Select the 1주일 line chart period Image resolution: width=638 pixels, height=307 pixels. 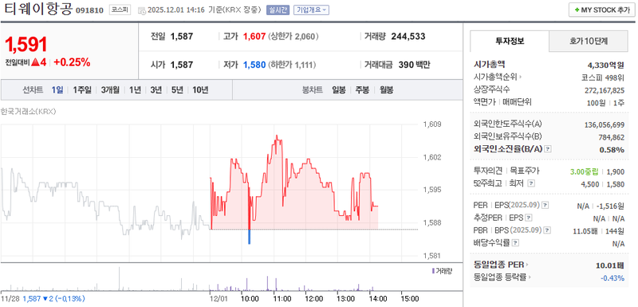pos(82,90)
